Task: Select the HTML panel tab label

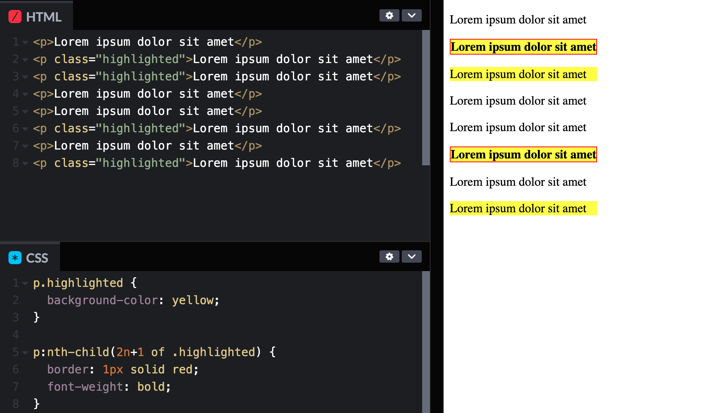Action: coord(43,17)
